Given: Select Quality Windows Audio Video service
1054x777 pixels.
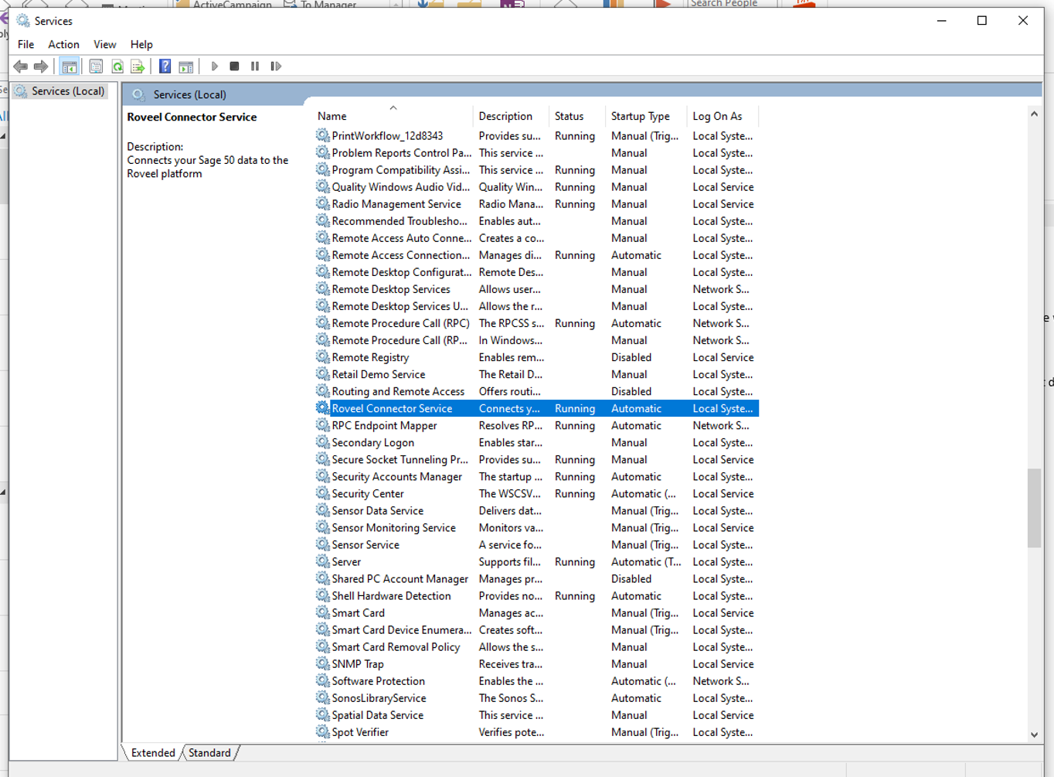Looking at the screenshot, I should [x=537, y=187].
